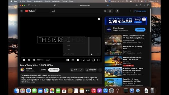The height and width of the screenshot is (95, 169).
Task: Go back in Safari
Action: [x=35, y=5]
